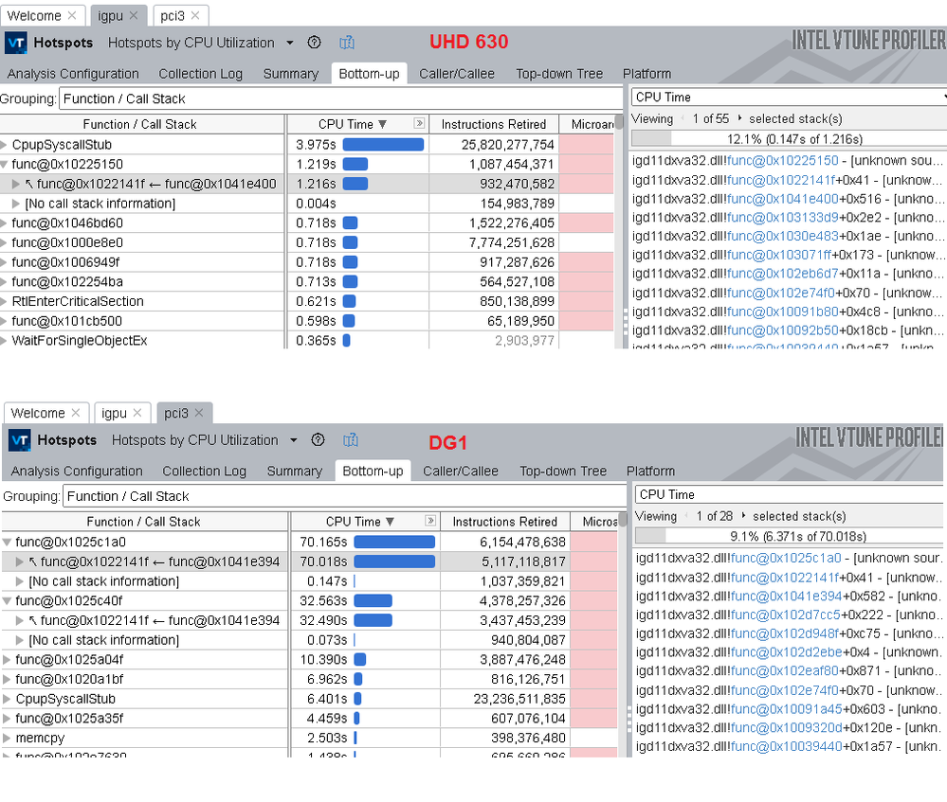
Task: Close the Welcome tab in the top igpu window
Action: [x=72, y=15]
